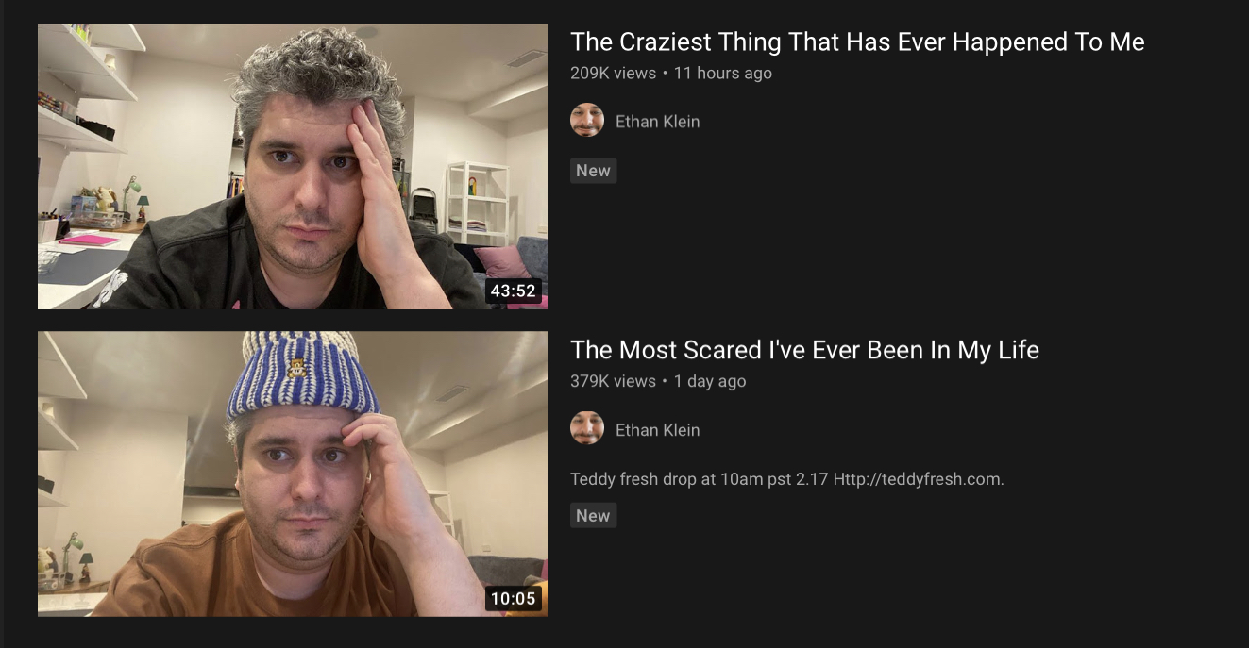
Task: Visit the Ethan Klein channel name under the Craziest Thing video
Action: pos(657,121)
